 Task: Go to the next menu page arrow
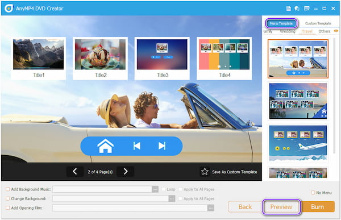[x=126, y=172]
